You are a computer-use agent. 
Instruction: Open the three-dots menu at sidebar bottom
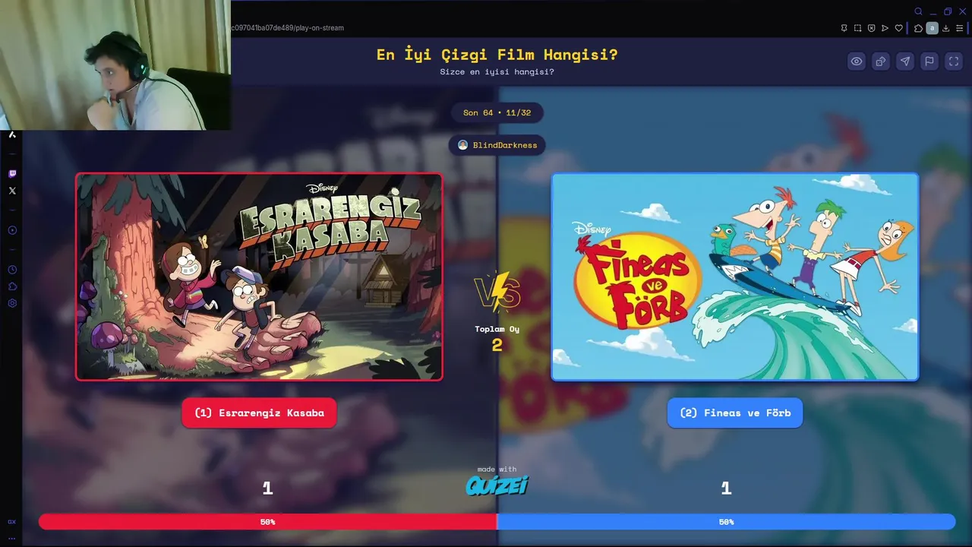[11, 538]
